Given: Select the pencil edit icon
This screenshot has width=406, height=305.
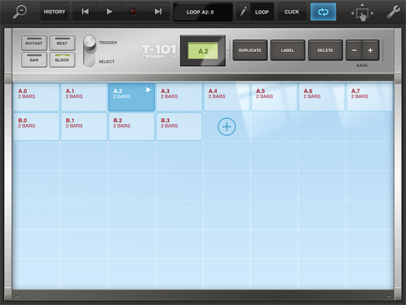Looking at the screenshot, I should [x=244, y=12].
